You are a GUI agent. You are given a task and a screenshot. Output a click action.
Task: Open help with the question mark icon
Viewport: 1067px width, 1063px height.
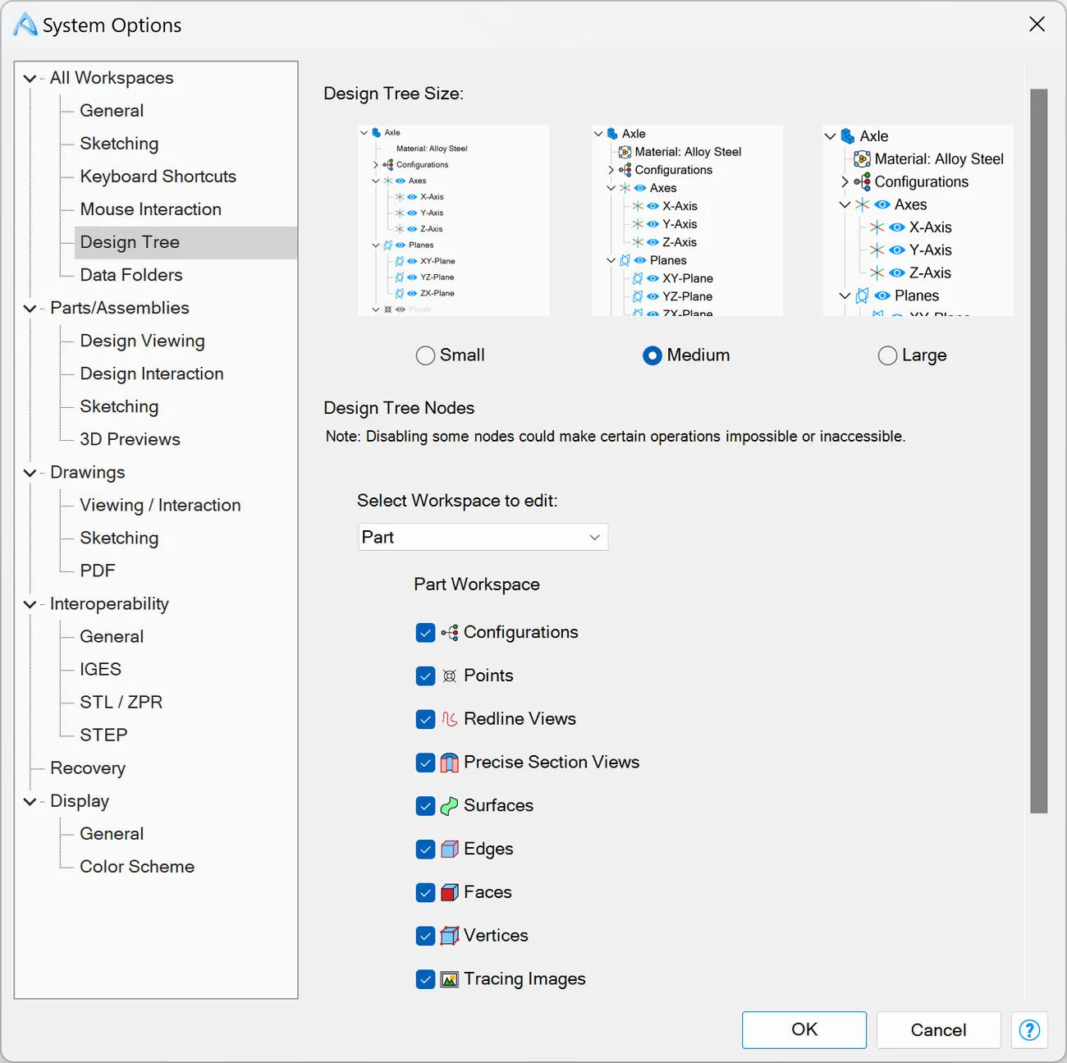(1029, 1030)
